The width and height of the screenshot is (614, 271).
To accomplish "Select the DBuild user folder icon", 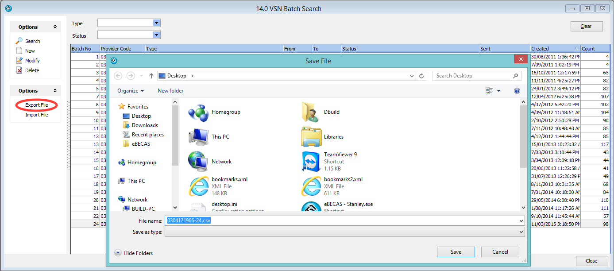I will (311, 112).
